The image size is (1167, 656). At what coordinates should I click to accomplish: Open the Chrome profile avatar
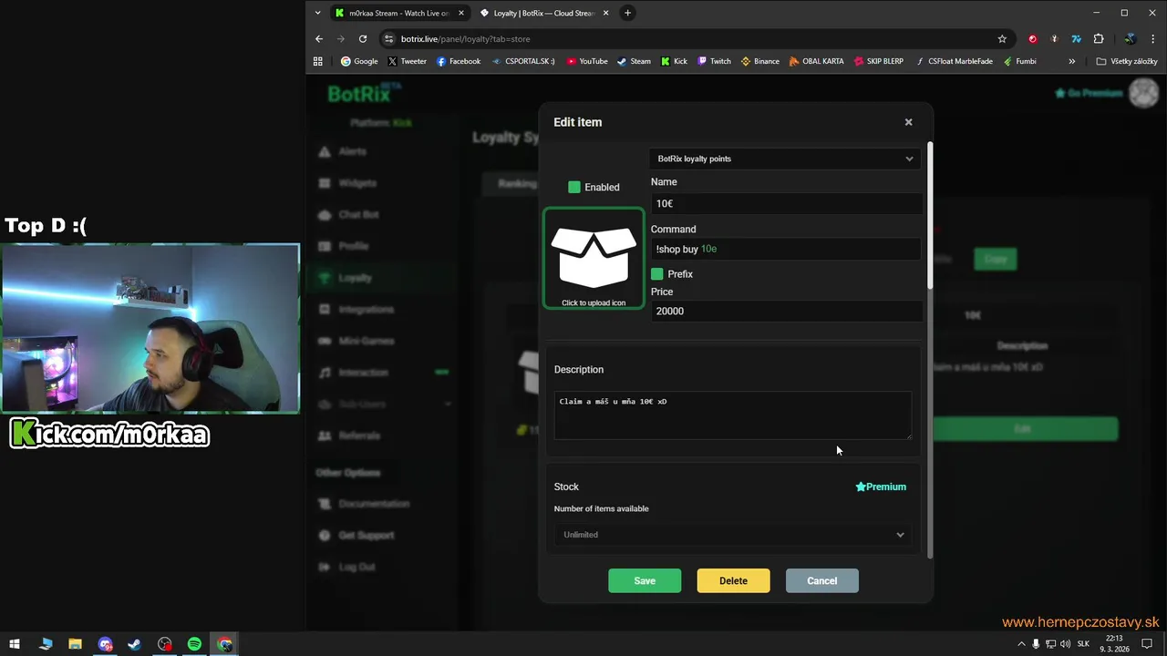pos(1130,39)
